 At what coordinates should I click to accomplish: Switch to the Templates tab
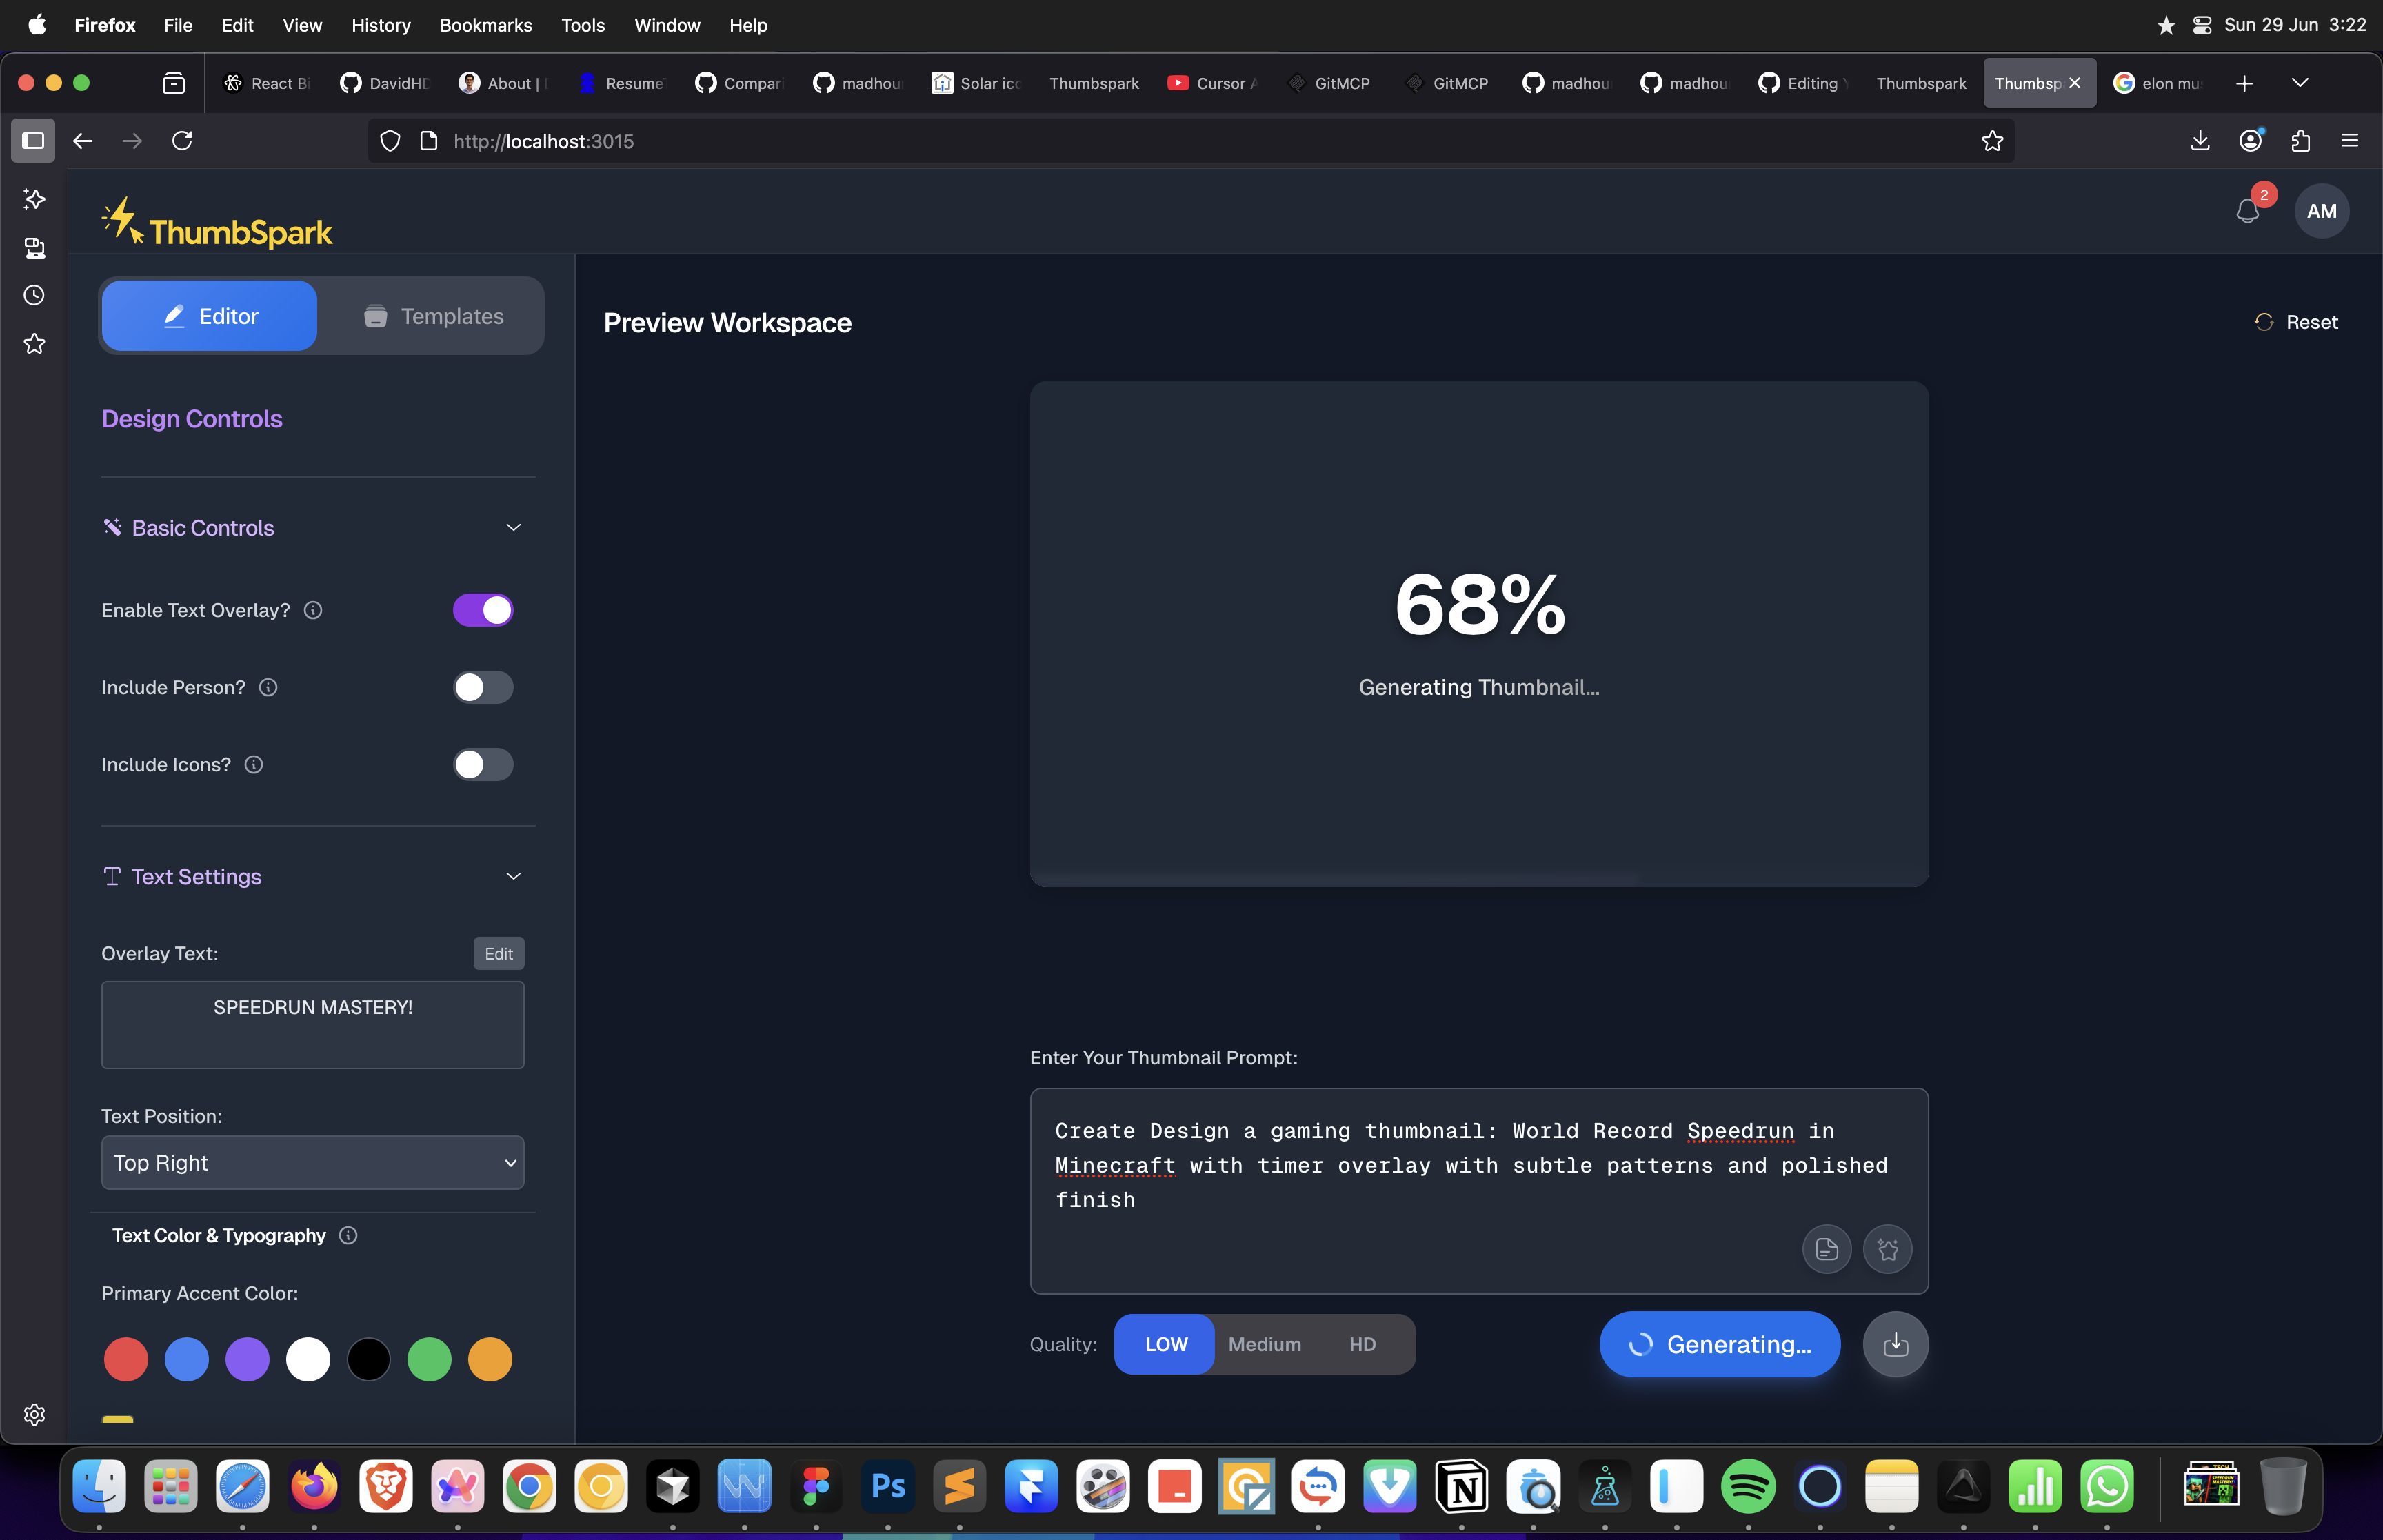point(433,316)
